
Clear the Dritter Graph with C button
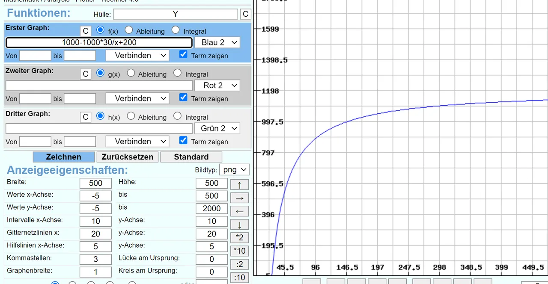click(x=86, y=117)
